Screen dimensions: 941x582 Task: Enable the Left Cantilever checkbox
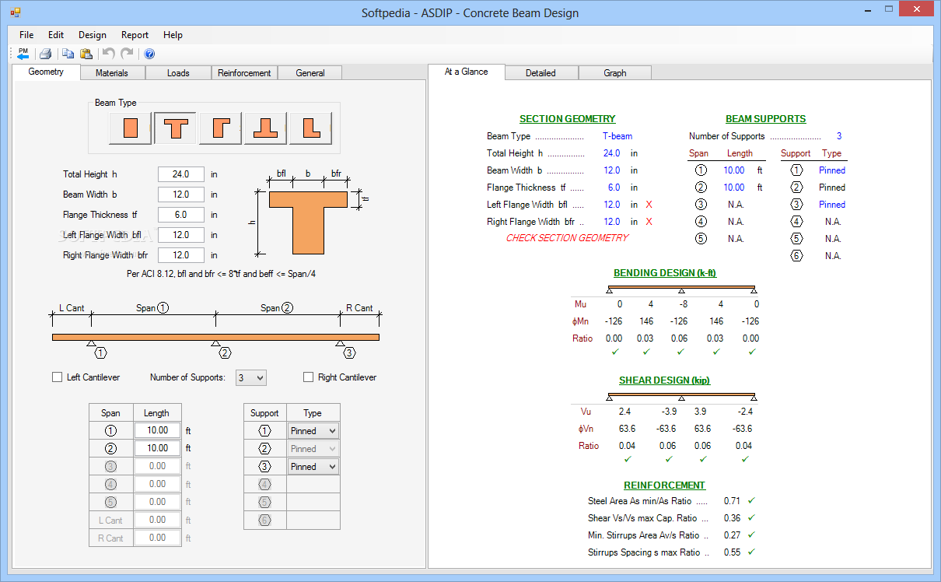tap(57, 377)
